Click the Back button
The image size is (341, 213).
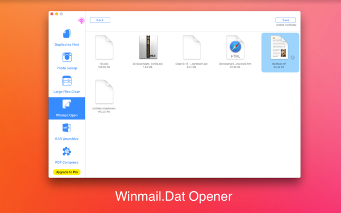tap(100, 20)
